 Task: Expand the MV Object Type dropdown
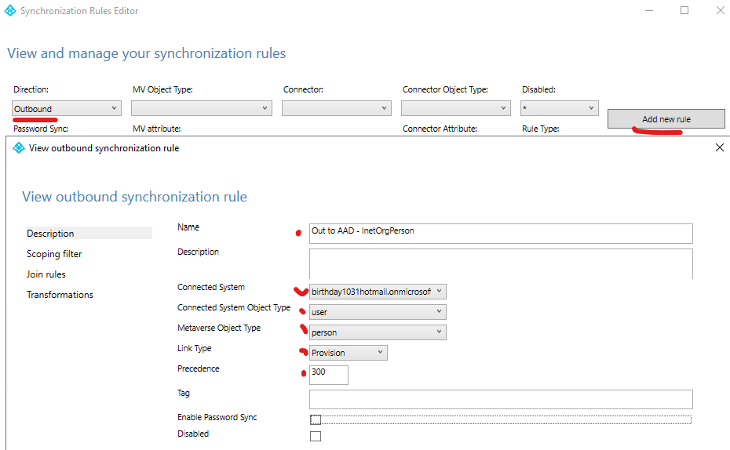pyautogui.click(x=202, y=109)
